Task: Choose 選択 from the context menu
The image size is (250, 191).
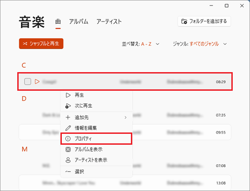Action: pyautogui.click(x=96, y=171)
